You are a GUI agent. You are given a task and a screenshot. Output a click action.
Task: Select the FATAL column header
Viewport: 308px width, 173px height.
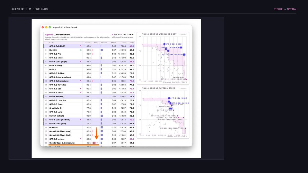point(96,43)
